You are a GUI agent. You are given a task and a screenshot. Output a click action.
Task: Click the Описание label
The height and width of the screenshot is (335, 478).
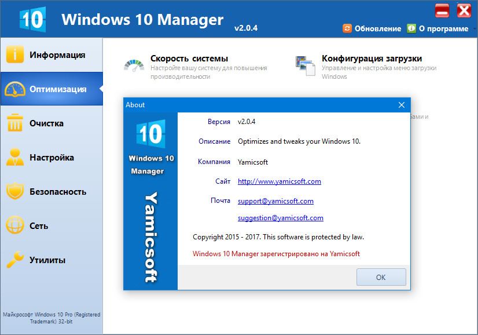214,141
